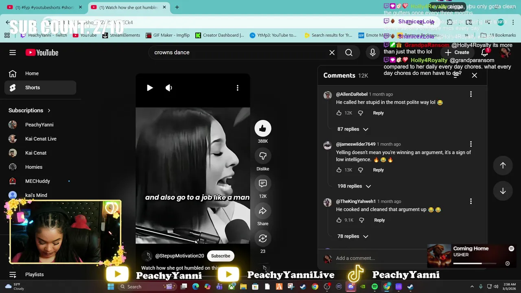
Task: Select Shorts in the YouTube sidebar
Action: click(x=40, y=87)
